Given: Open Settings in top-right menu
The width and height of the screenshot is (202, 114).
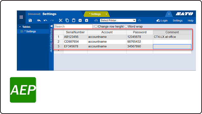Looking at the screenshot, I should coord(178,21).
